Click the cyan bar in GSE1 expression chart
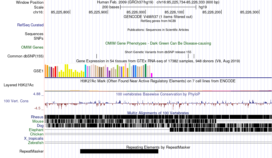The image size is (272, 158). [x=85, y=71]
